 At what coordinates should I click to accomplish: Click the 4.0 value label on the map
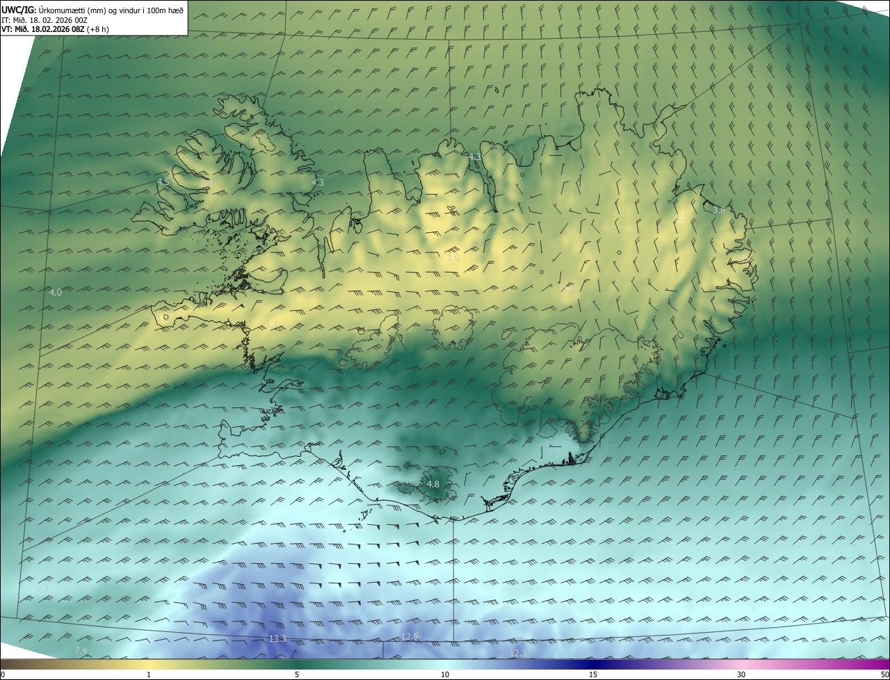[56, 293]
